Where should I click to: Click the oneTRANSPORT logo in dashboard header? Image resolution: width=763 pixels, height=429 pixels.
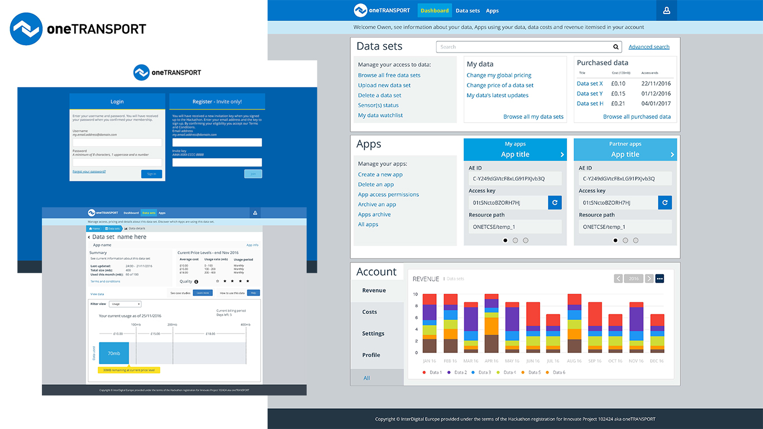[x=383, y=11]
